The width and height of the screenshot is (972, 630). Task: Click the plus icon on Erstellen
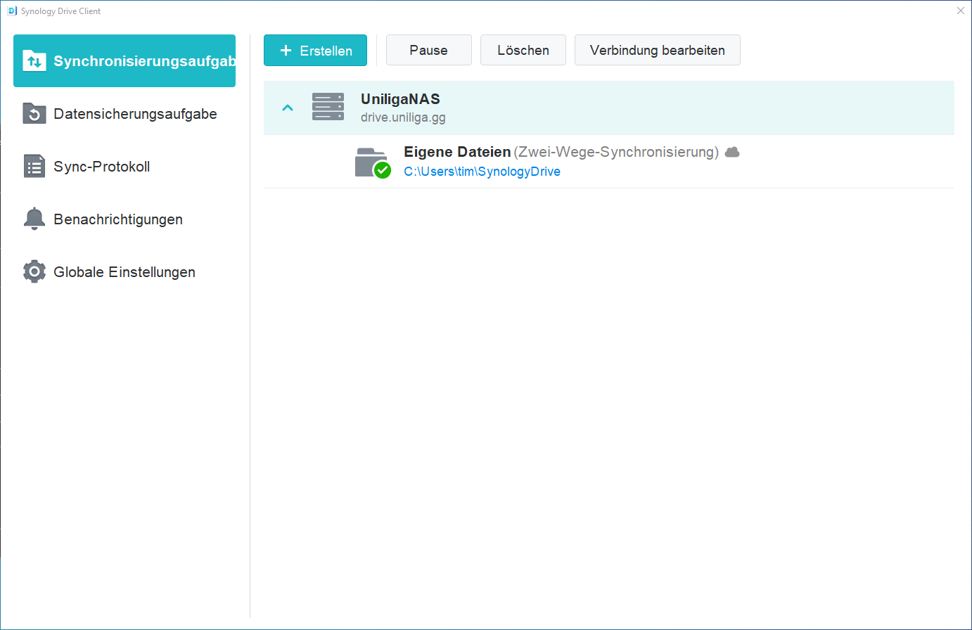tap(286, 51)
